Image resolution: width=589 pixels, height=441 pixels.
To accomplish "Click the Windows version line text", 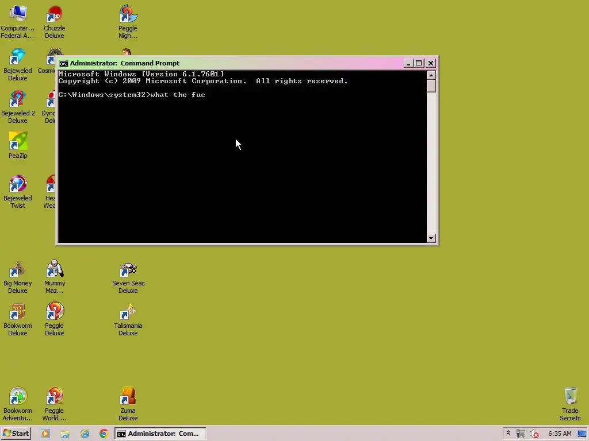I will coord(141,74).
